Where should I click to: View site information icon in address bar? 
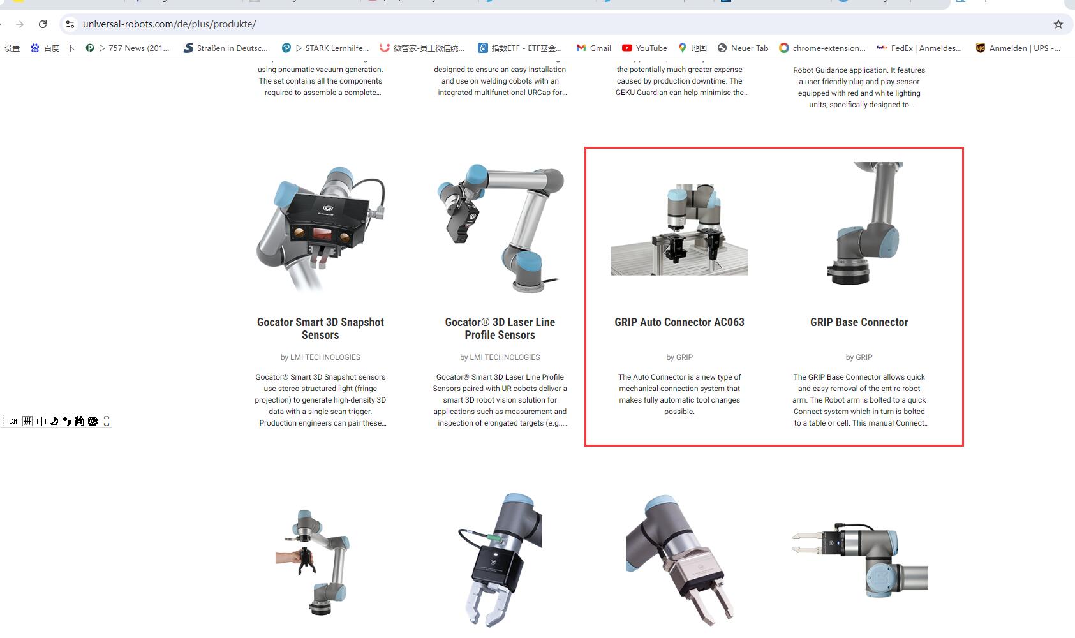(70, 24)
